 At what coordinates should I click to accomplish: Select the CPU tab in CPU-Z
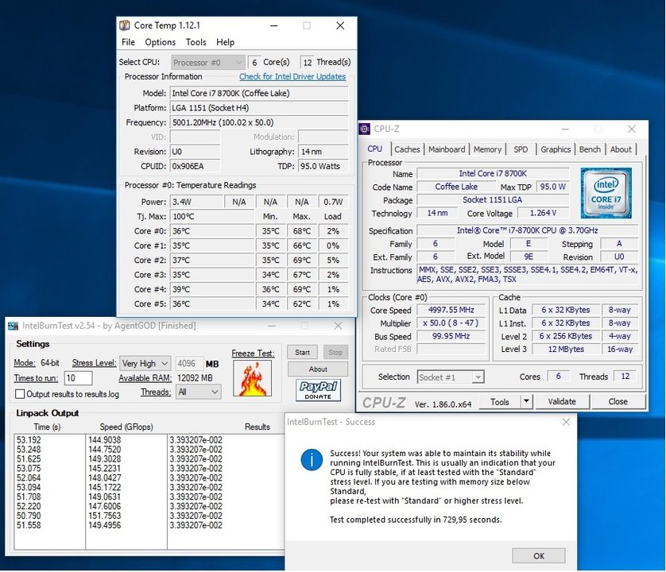(374, 149)
